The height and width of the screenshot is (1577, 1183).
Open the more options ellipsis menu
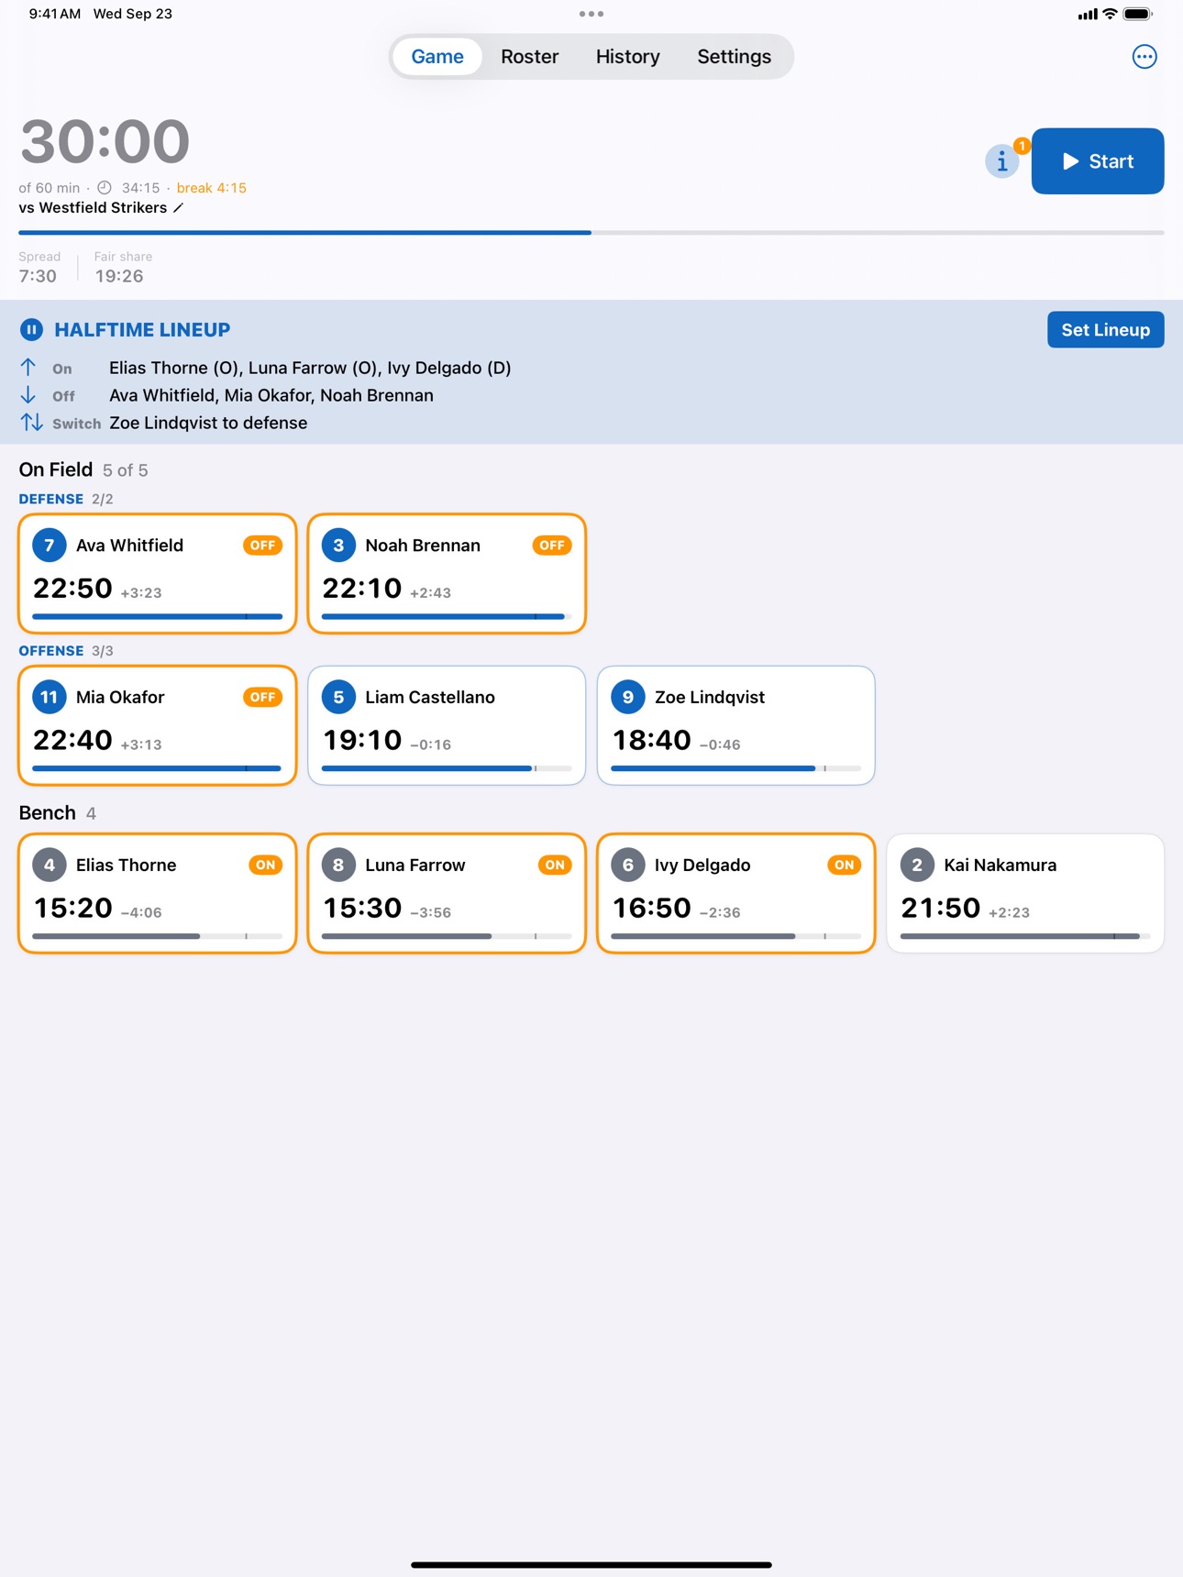pos(1144,57)
